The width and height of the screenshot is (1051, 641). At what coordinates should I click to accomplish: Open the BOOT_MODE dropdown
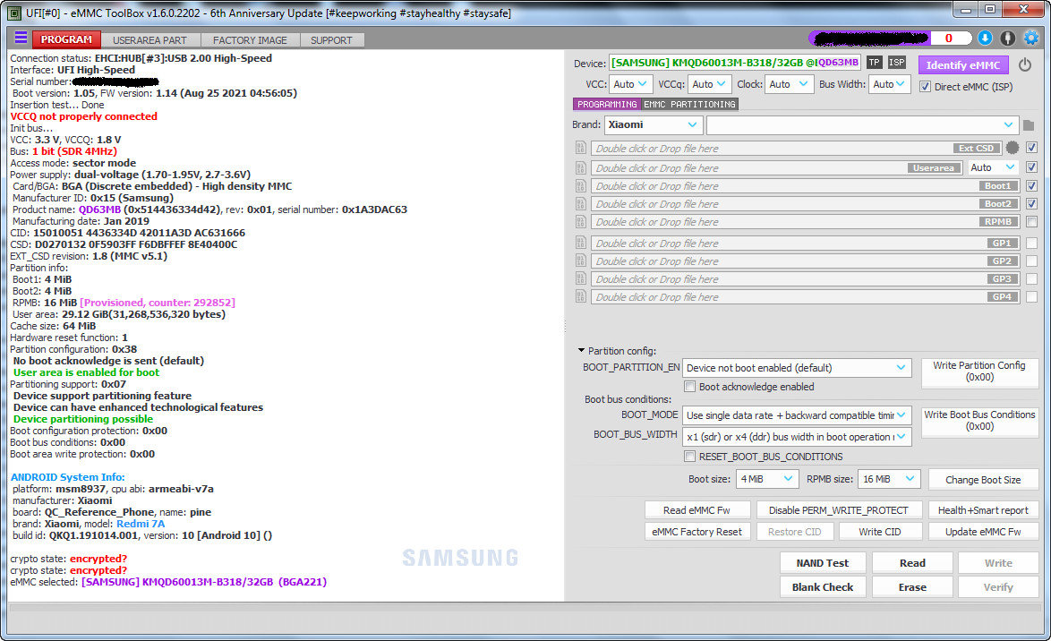797,415
